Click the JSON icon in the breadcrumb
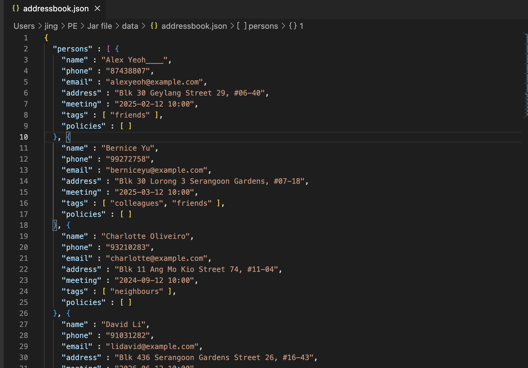Screen dimensions: 528x368 click(x=154, y=26)
